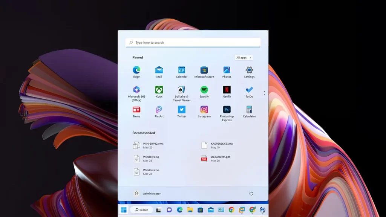
Task: Open Photoshop Express
Action: (x=227, y=110)
